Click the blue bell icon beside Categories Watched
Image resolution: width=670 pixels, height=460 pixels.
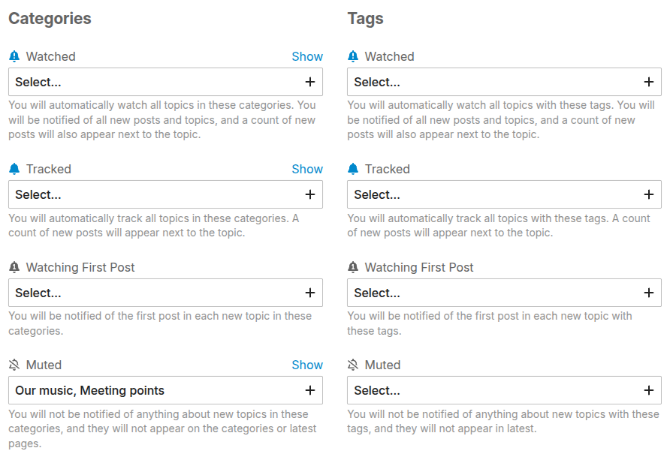click(14, 56)
